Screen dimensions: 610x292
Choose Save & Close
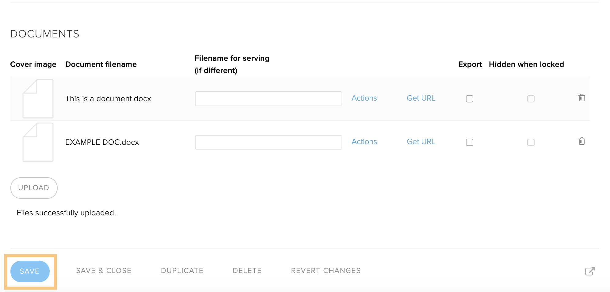click(x=104, y=271)
